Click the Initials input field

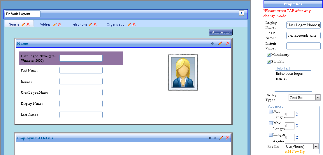(81, 81)
